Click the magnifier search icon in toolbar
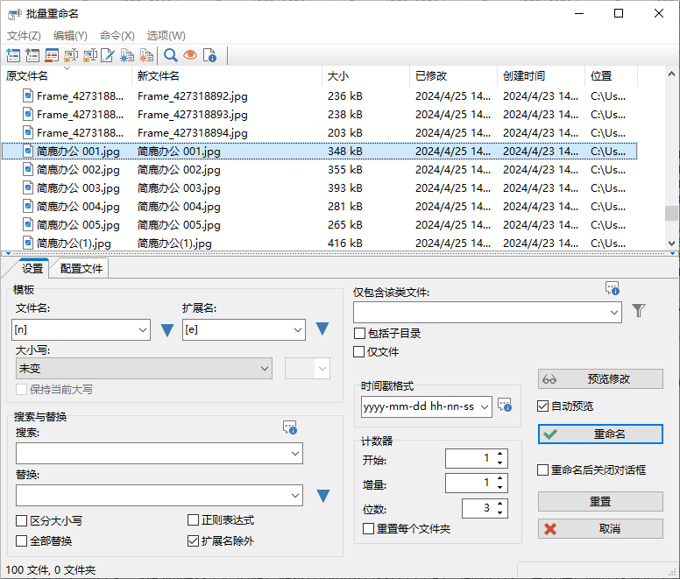 171,56
